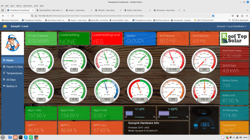Open Panels % Data page
Image resolution: width=250 pixels, height=140 pixels.
click(x=12, y=67)
